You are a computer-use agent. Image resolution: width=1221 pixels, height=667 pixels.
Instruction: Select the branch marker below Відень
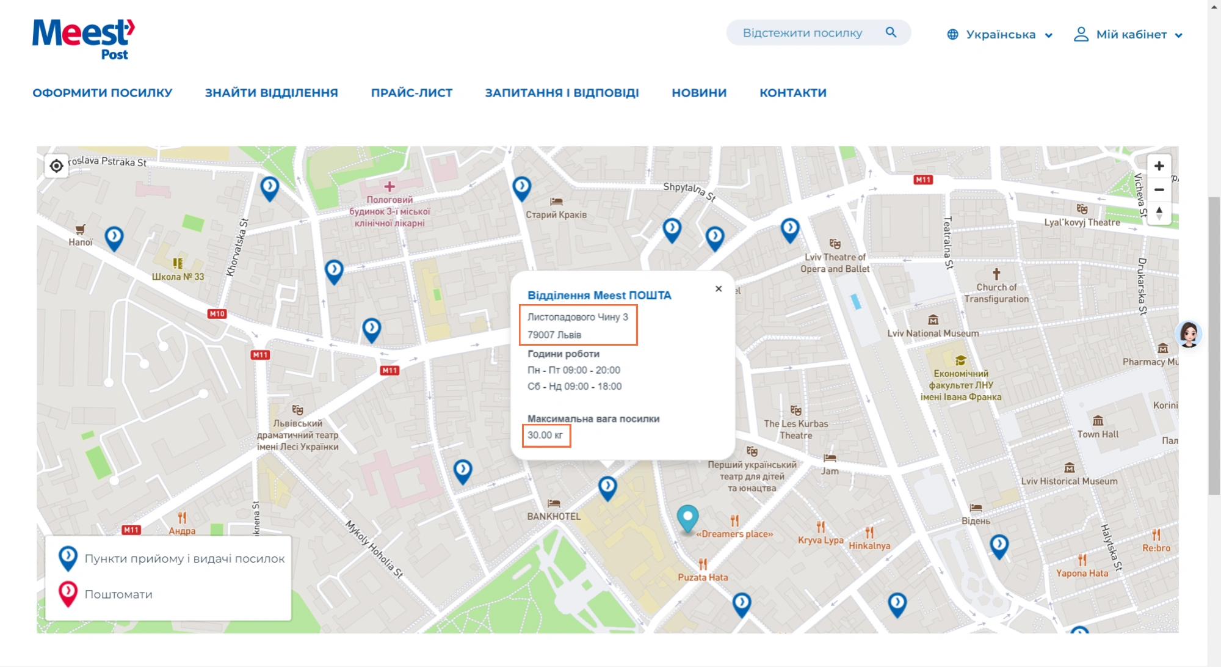click(999, 547)
